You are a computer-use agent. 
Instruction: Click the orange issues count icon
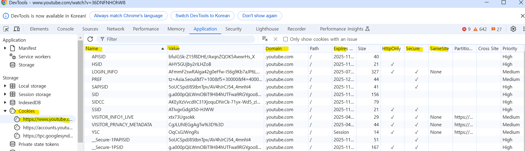(x=493, y=29)
